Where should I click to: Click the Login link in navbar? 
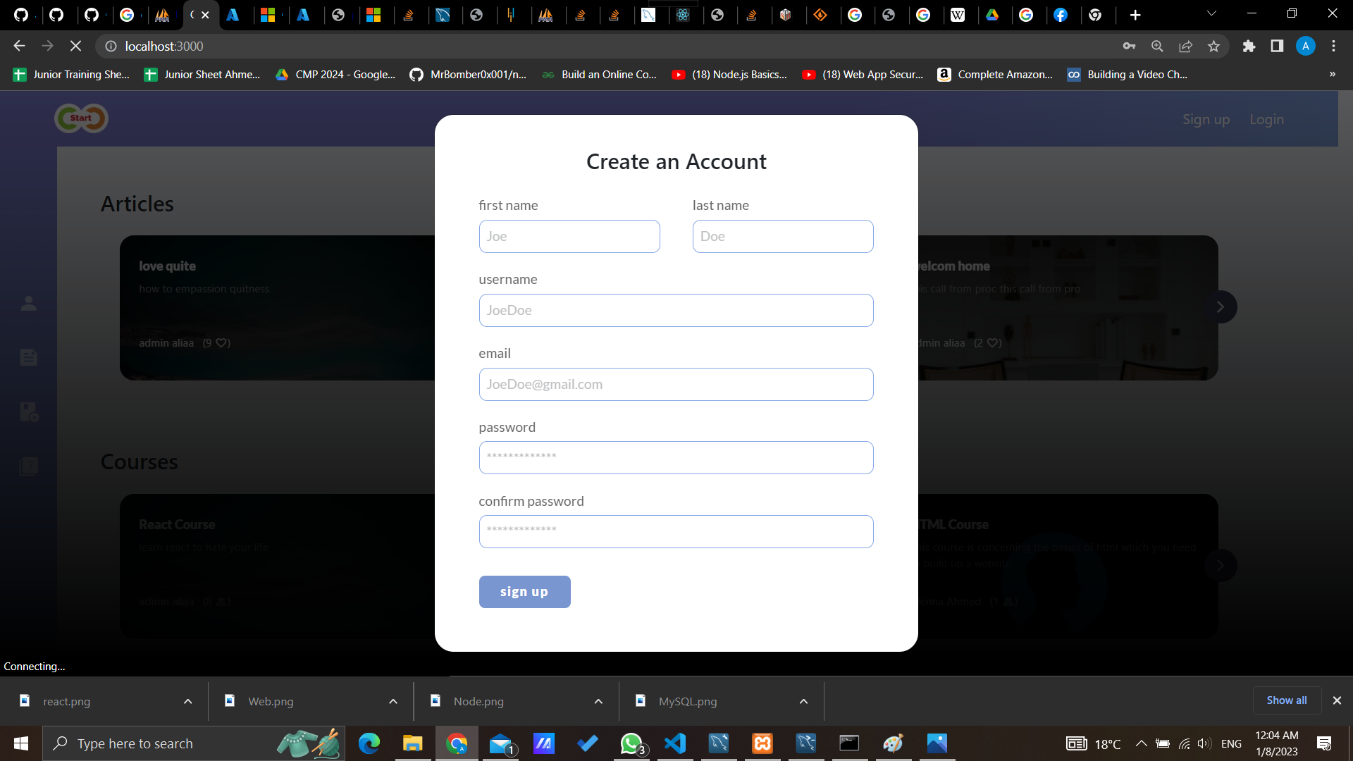pyautogui.click(x=1266, y=119)
